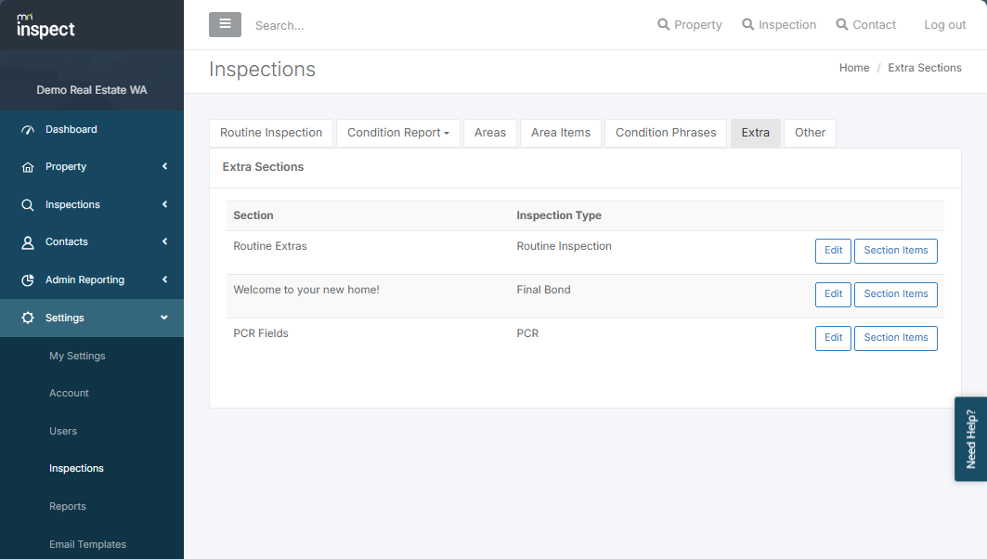
Task: Click magnifier icon beside Inspection in header
Action: [747, 24]
